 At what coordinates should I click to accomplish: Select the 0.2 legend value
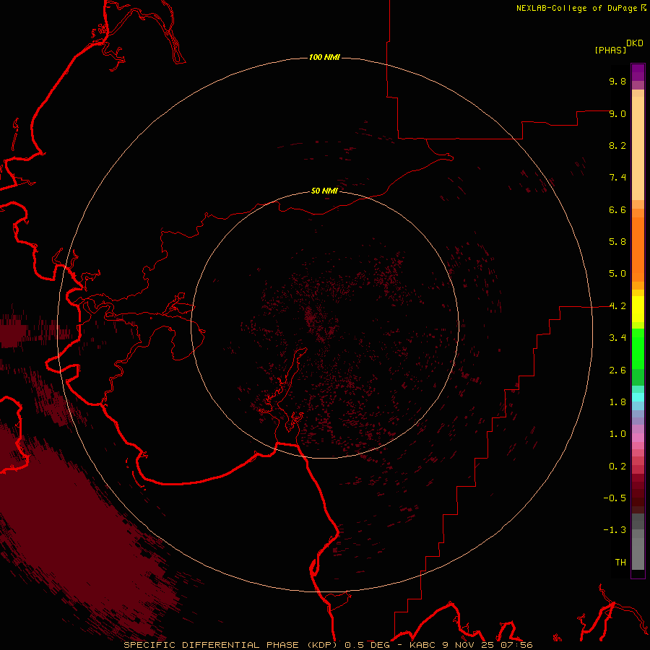click(617, 467)
